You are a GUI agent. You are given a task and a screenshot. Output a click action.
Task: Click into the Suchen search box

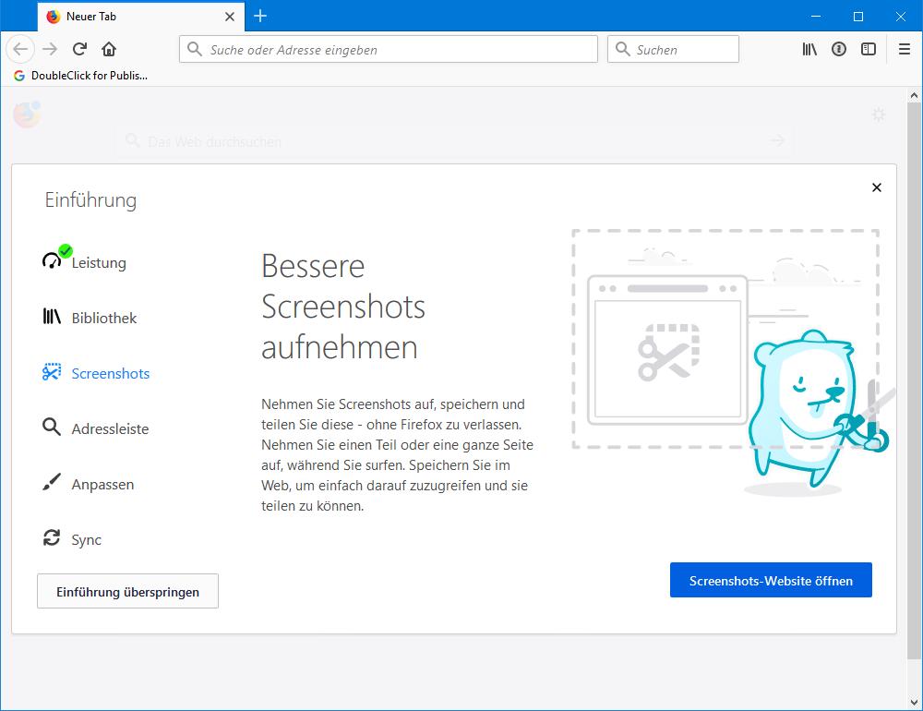click(674, 49)
